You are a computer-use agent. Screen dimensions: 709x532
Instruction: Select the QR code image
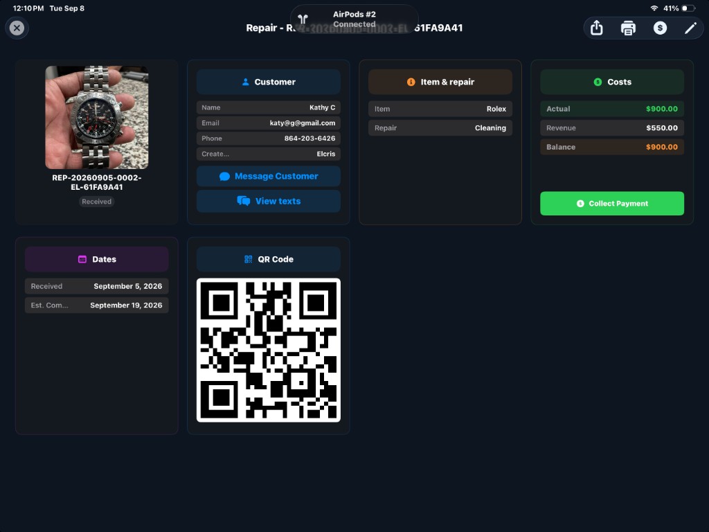(269, 350)
